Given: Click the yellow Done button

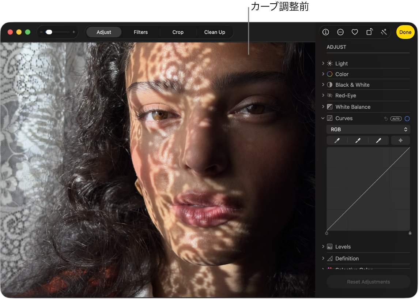Looking at the screenshot, I should [405, 32].
